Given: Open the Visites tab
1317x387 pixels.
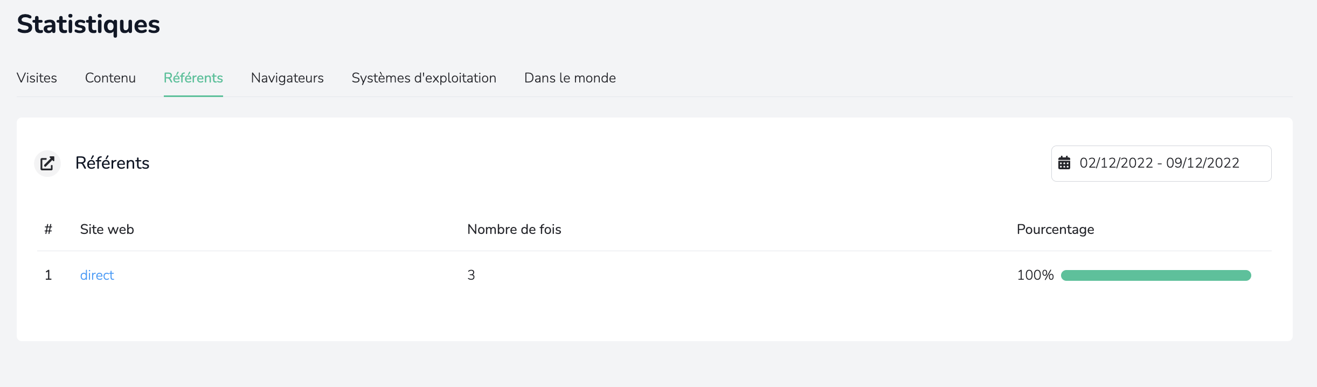Looking at the screenshot, I should 37,78.
